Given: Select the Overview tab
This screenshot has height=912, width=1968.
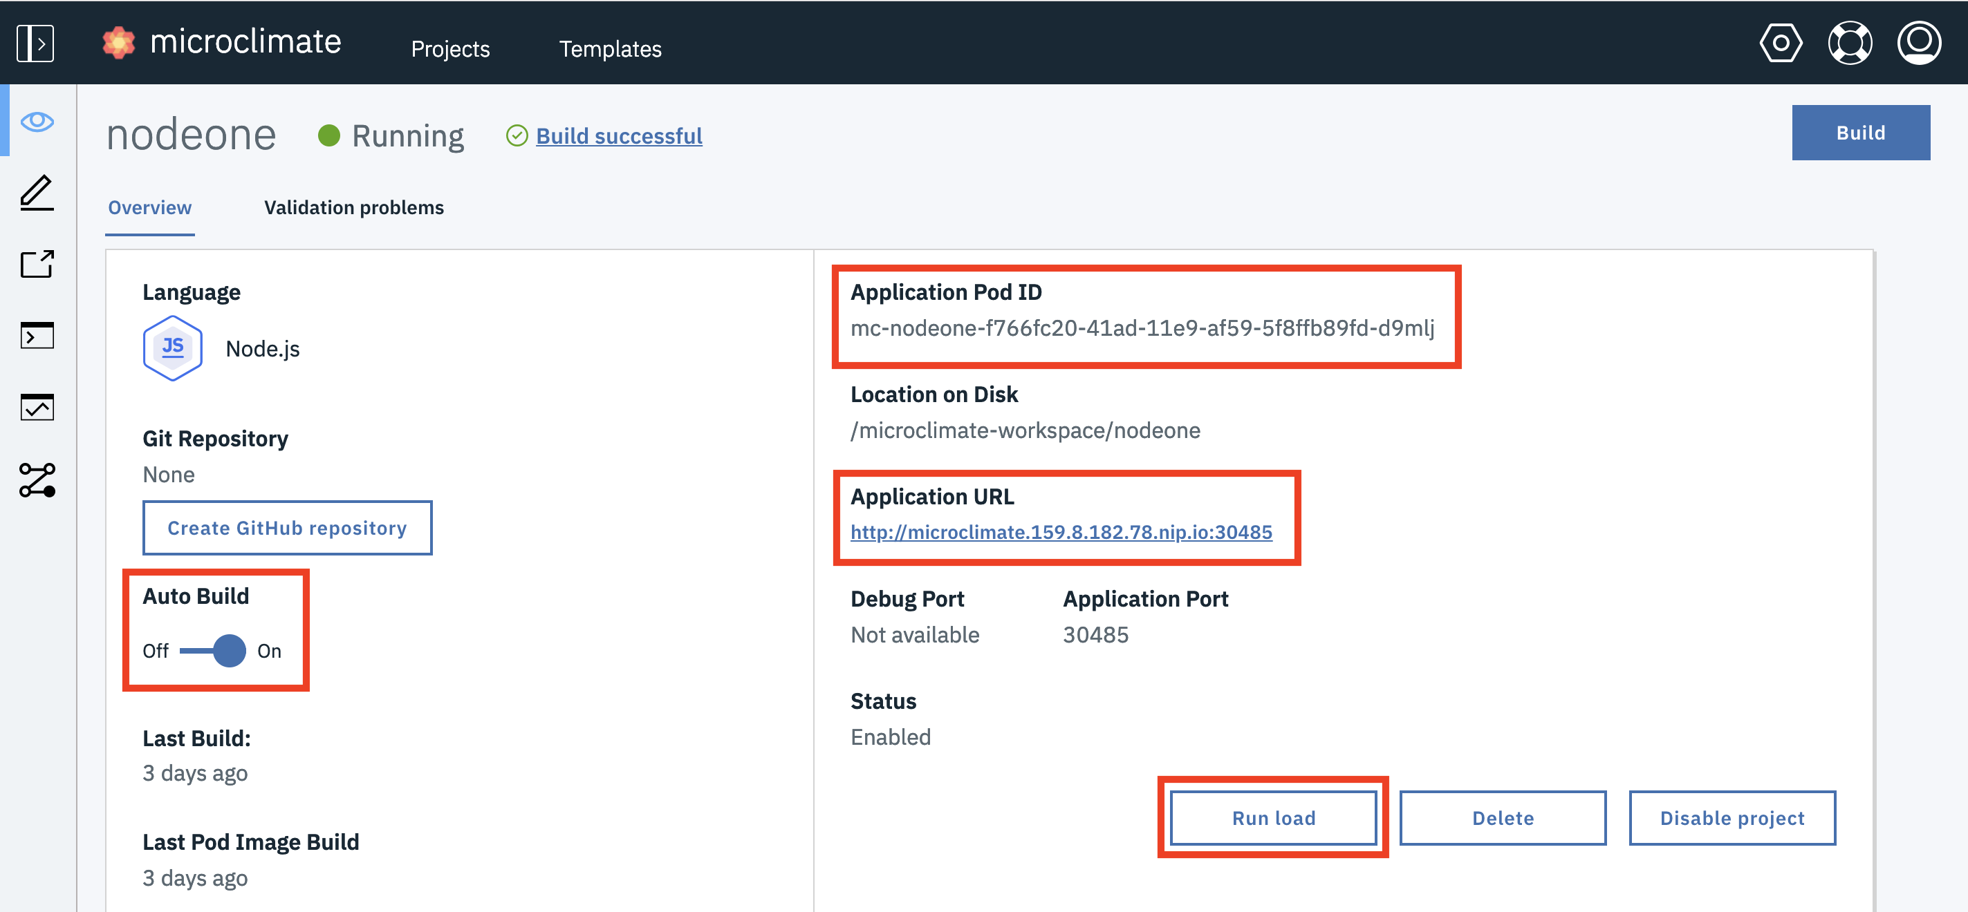Looking at the screenshot, I should 150,207.
